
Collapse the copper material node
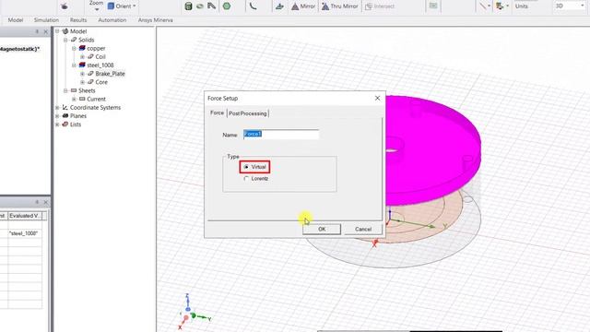(x=74, y=48)
